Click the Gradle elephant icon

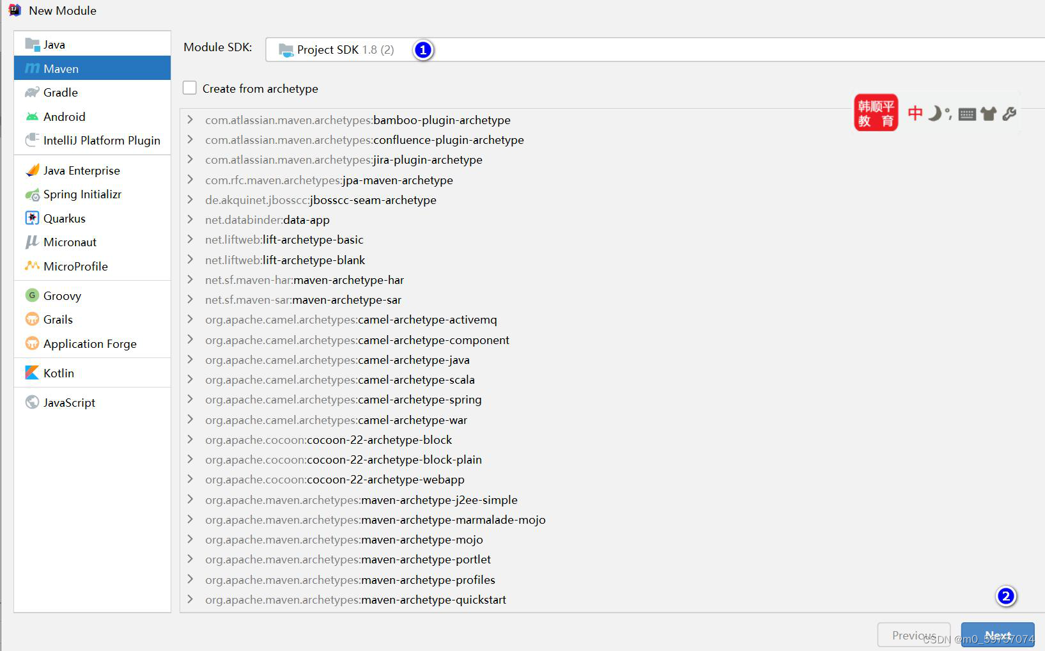pos(32,92)
